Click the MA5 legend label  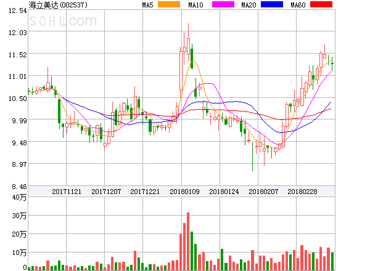[148, 5]
